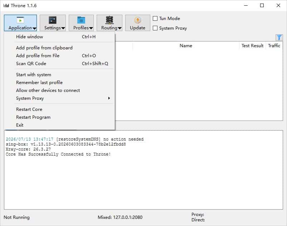Screen dimensions: 287x226
Task: Choose Scan QR Code menu entry
Action: [59, 63]
